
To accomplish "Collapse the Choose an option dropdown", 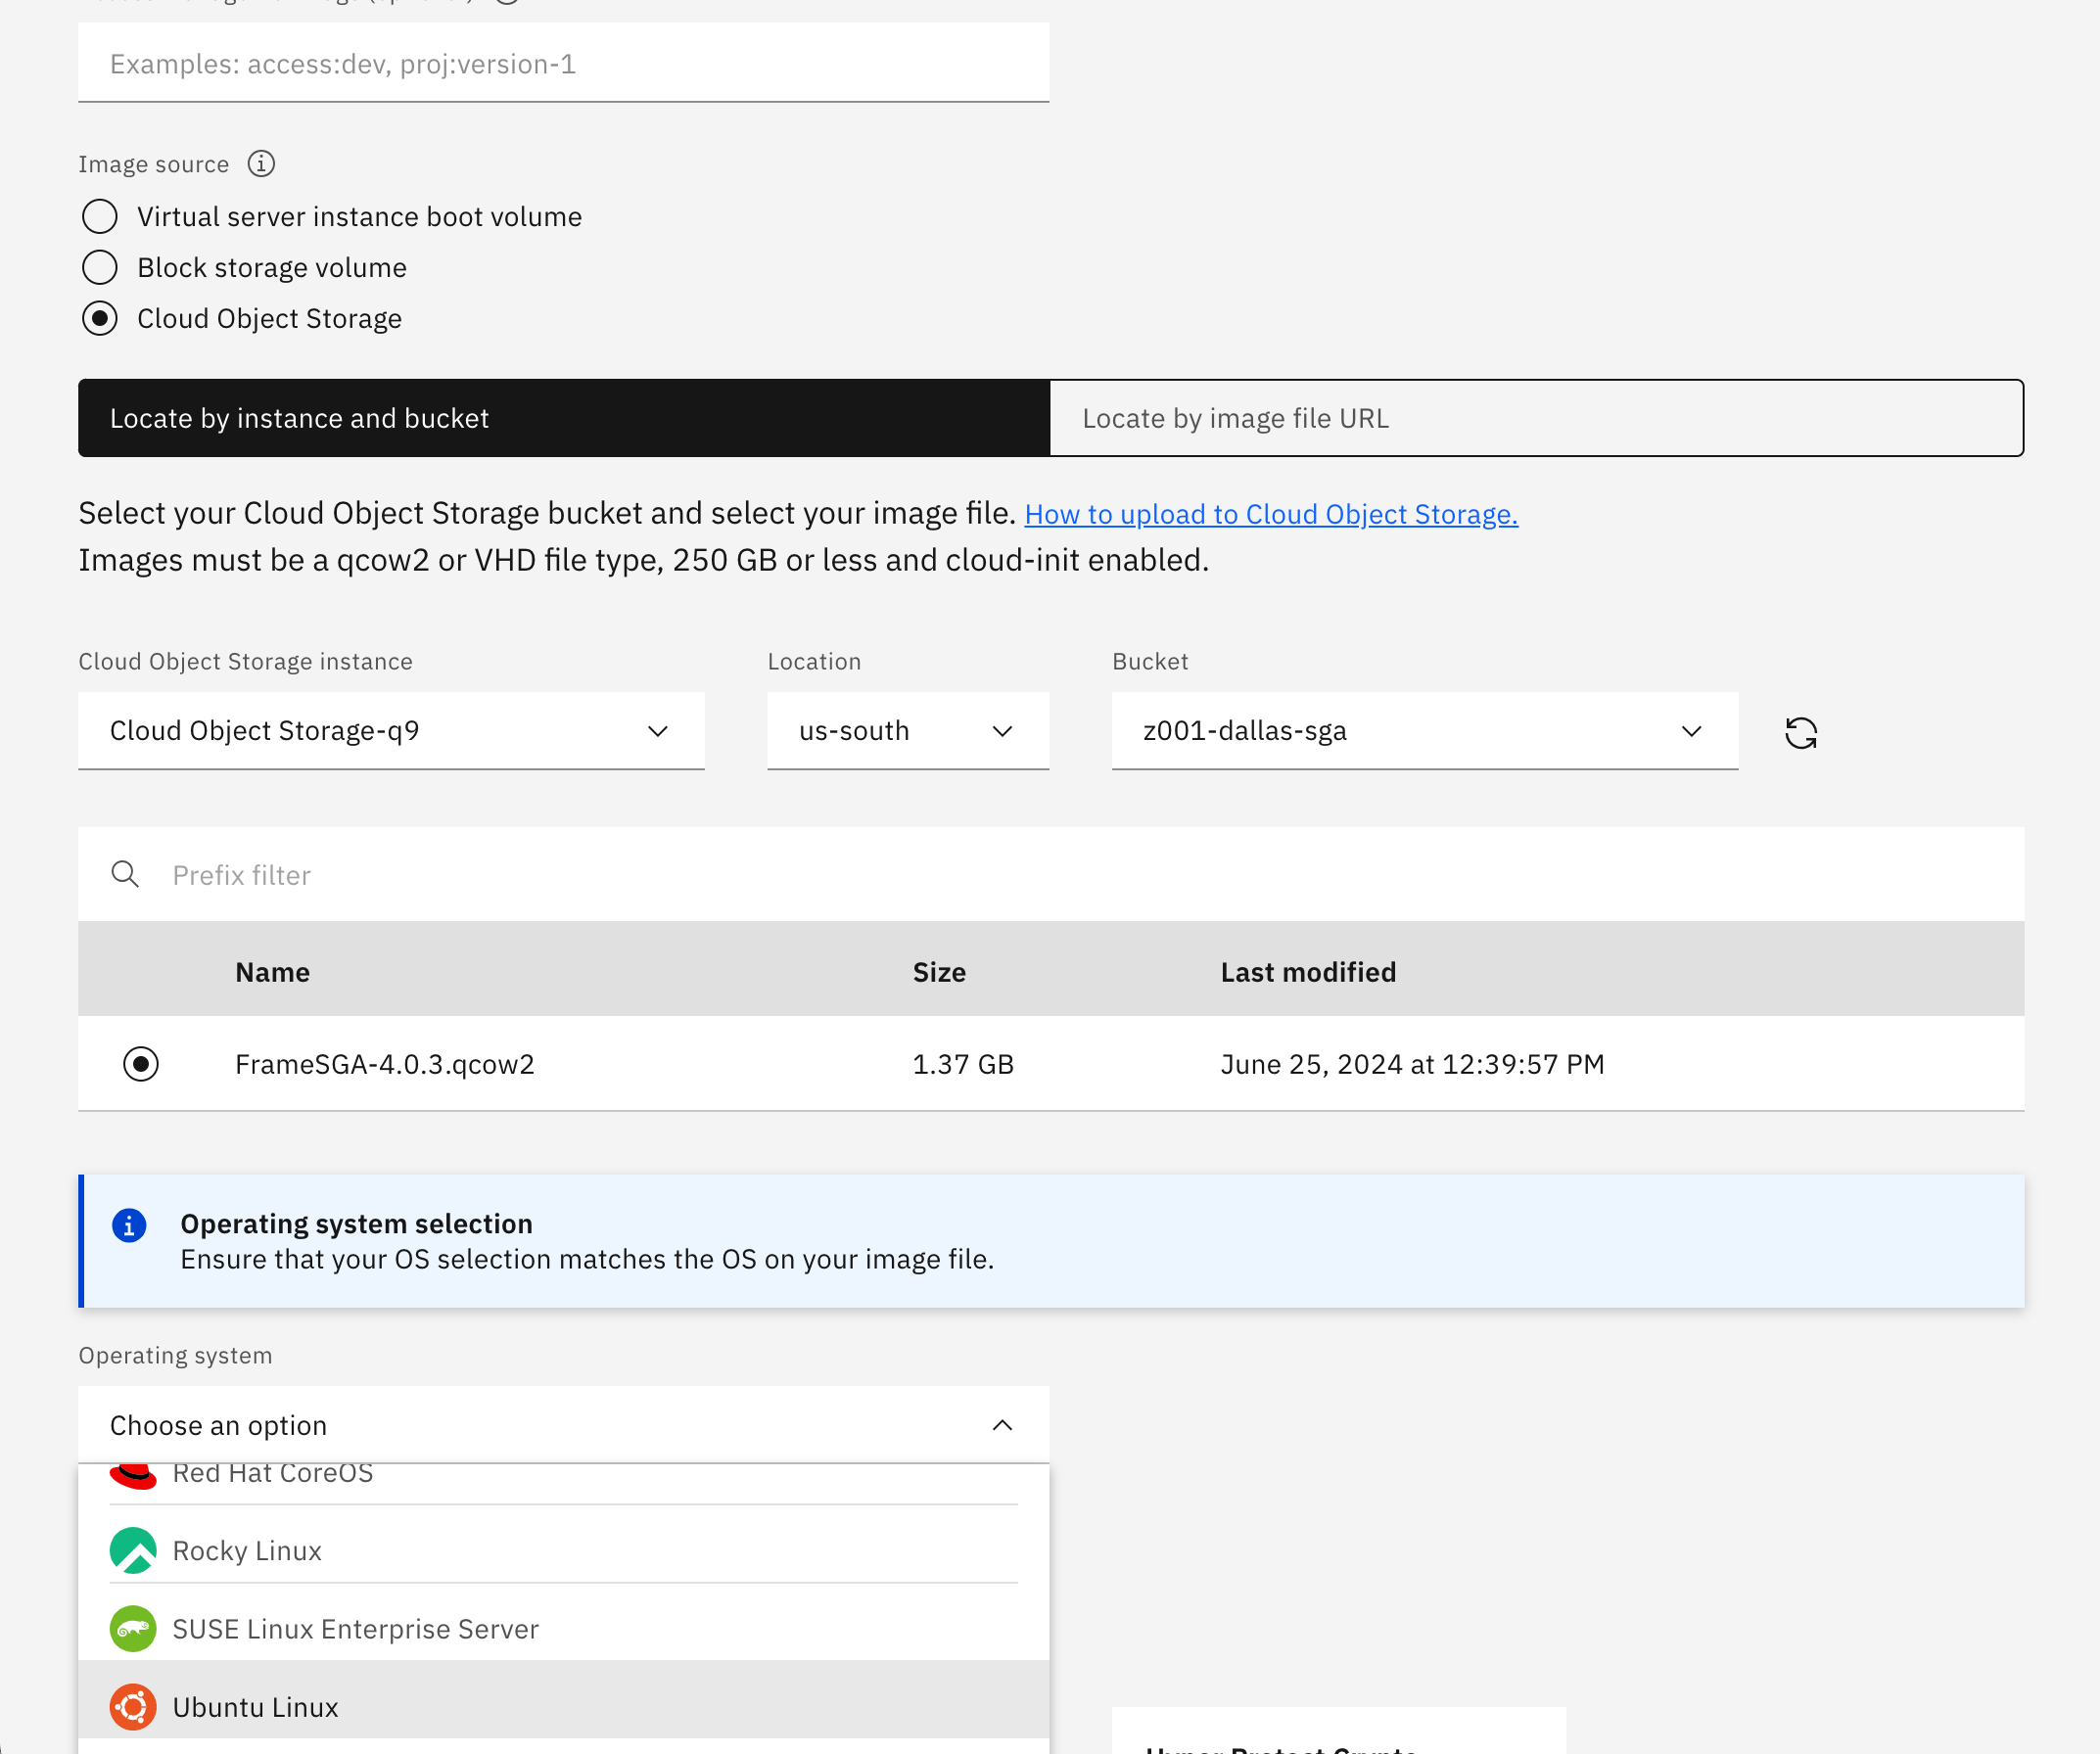I will [1003, 1424].
